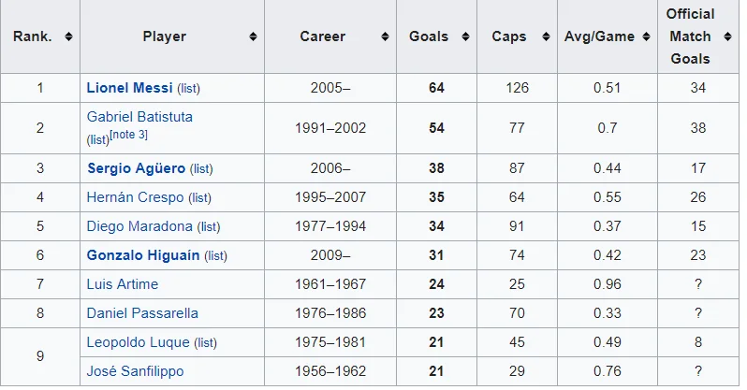Click the list link beside Gonzalo Higuaín
747x390 pixels.
pos(216,256)
